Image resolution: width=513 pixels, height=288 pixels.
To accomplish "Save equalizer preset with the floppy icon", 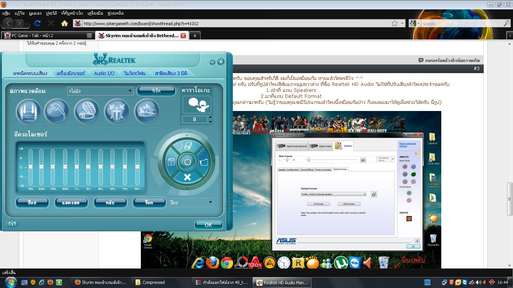I will pyautogui.click(x=171, y=162).
